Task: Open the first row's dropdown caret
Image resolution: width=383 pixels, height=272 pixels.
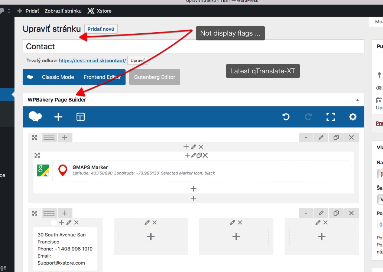Action: (306, 137)
